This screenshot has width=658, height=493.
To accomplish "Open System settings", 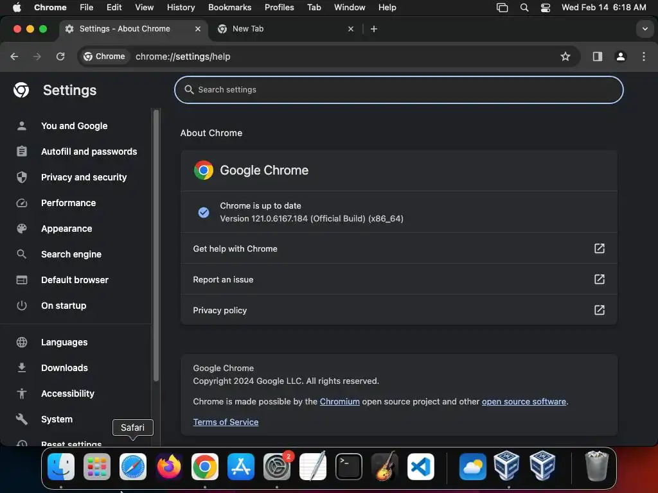I will pyautogui.click(x=57, y=419).
